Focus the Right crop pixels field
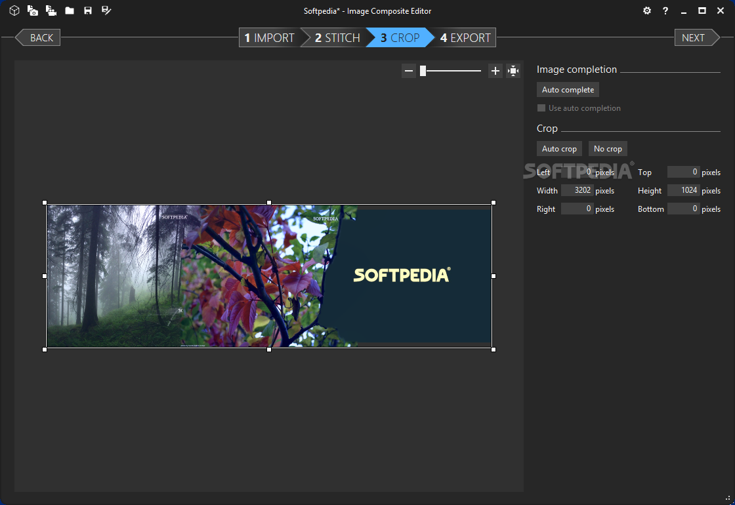Image resolution: width=735 pixels, height=505 pixels. pyautogui.click(x=577, y=209)
